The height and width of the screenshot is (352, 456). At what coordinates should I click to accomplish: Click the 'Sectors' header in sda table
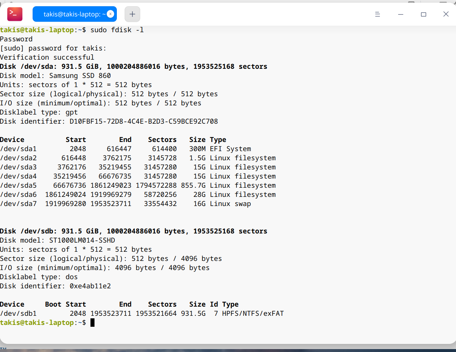[x=162, y=139]
